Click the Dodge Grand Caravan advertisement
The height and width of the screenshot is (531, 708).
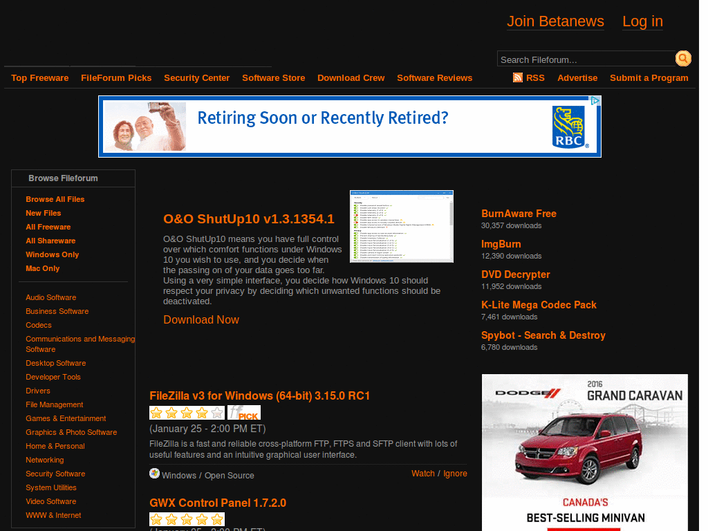click(585, 452)
